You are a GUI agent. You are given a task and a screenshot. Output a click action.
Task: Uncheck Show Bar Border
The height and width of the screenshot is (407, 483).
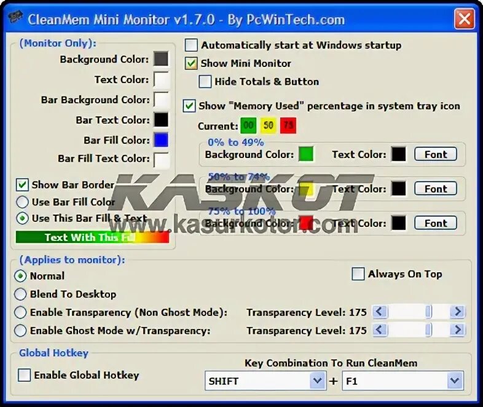coord(22,184)
